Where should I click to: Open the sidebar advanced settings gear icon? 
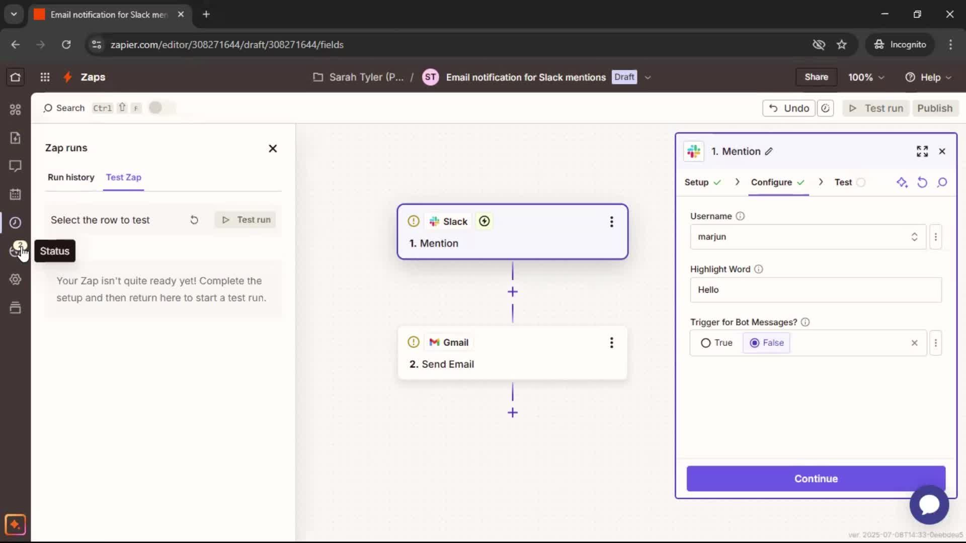click(x=15, y=279)
